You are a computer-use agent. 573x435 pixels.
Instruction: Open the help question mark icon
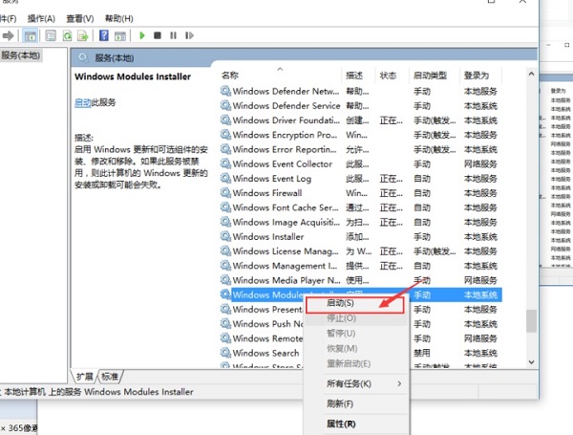pos(104,35)
